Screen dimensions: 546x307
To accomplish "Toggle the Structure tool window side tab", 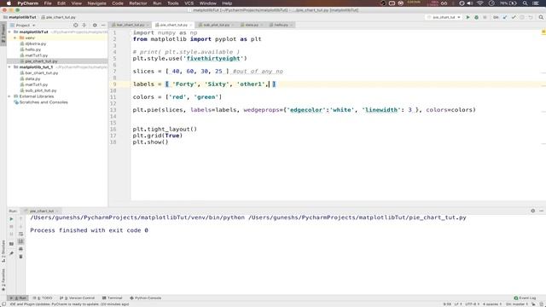I will point(3,252).
